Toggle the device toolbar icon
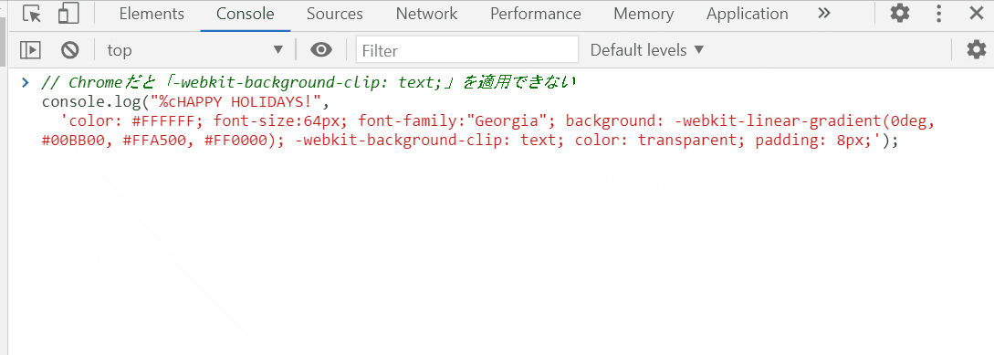 [68, 14]
